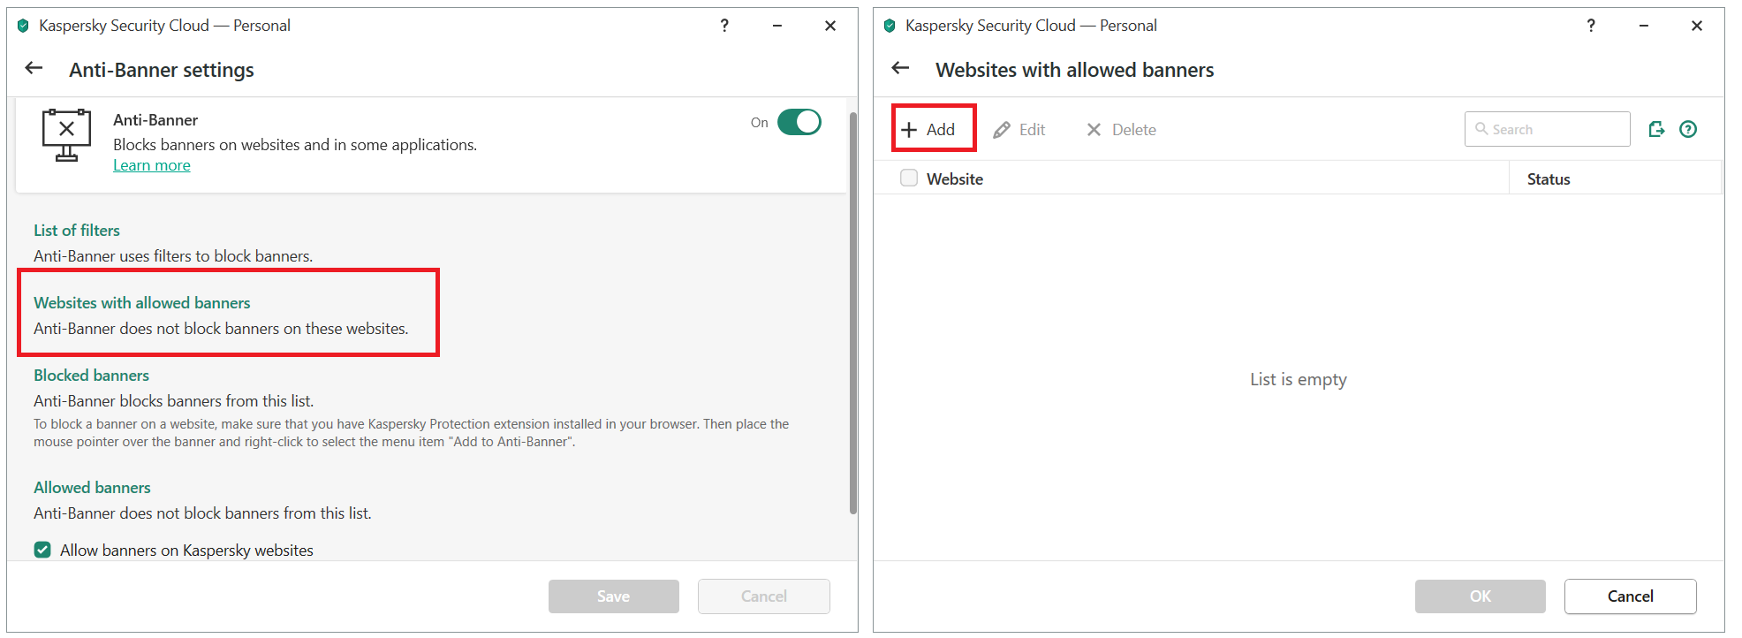Go back from Anti-Banner settings
Image resolution: width=1742 pixels, height=638 pixels.
(34, 68)
